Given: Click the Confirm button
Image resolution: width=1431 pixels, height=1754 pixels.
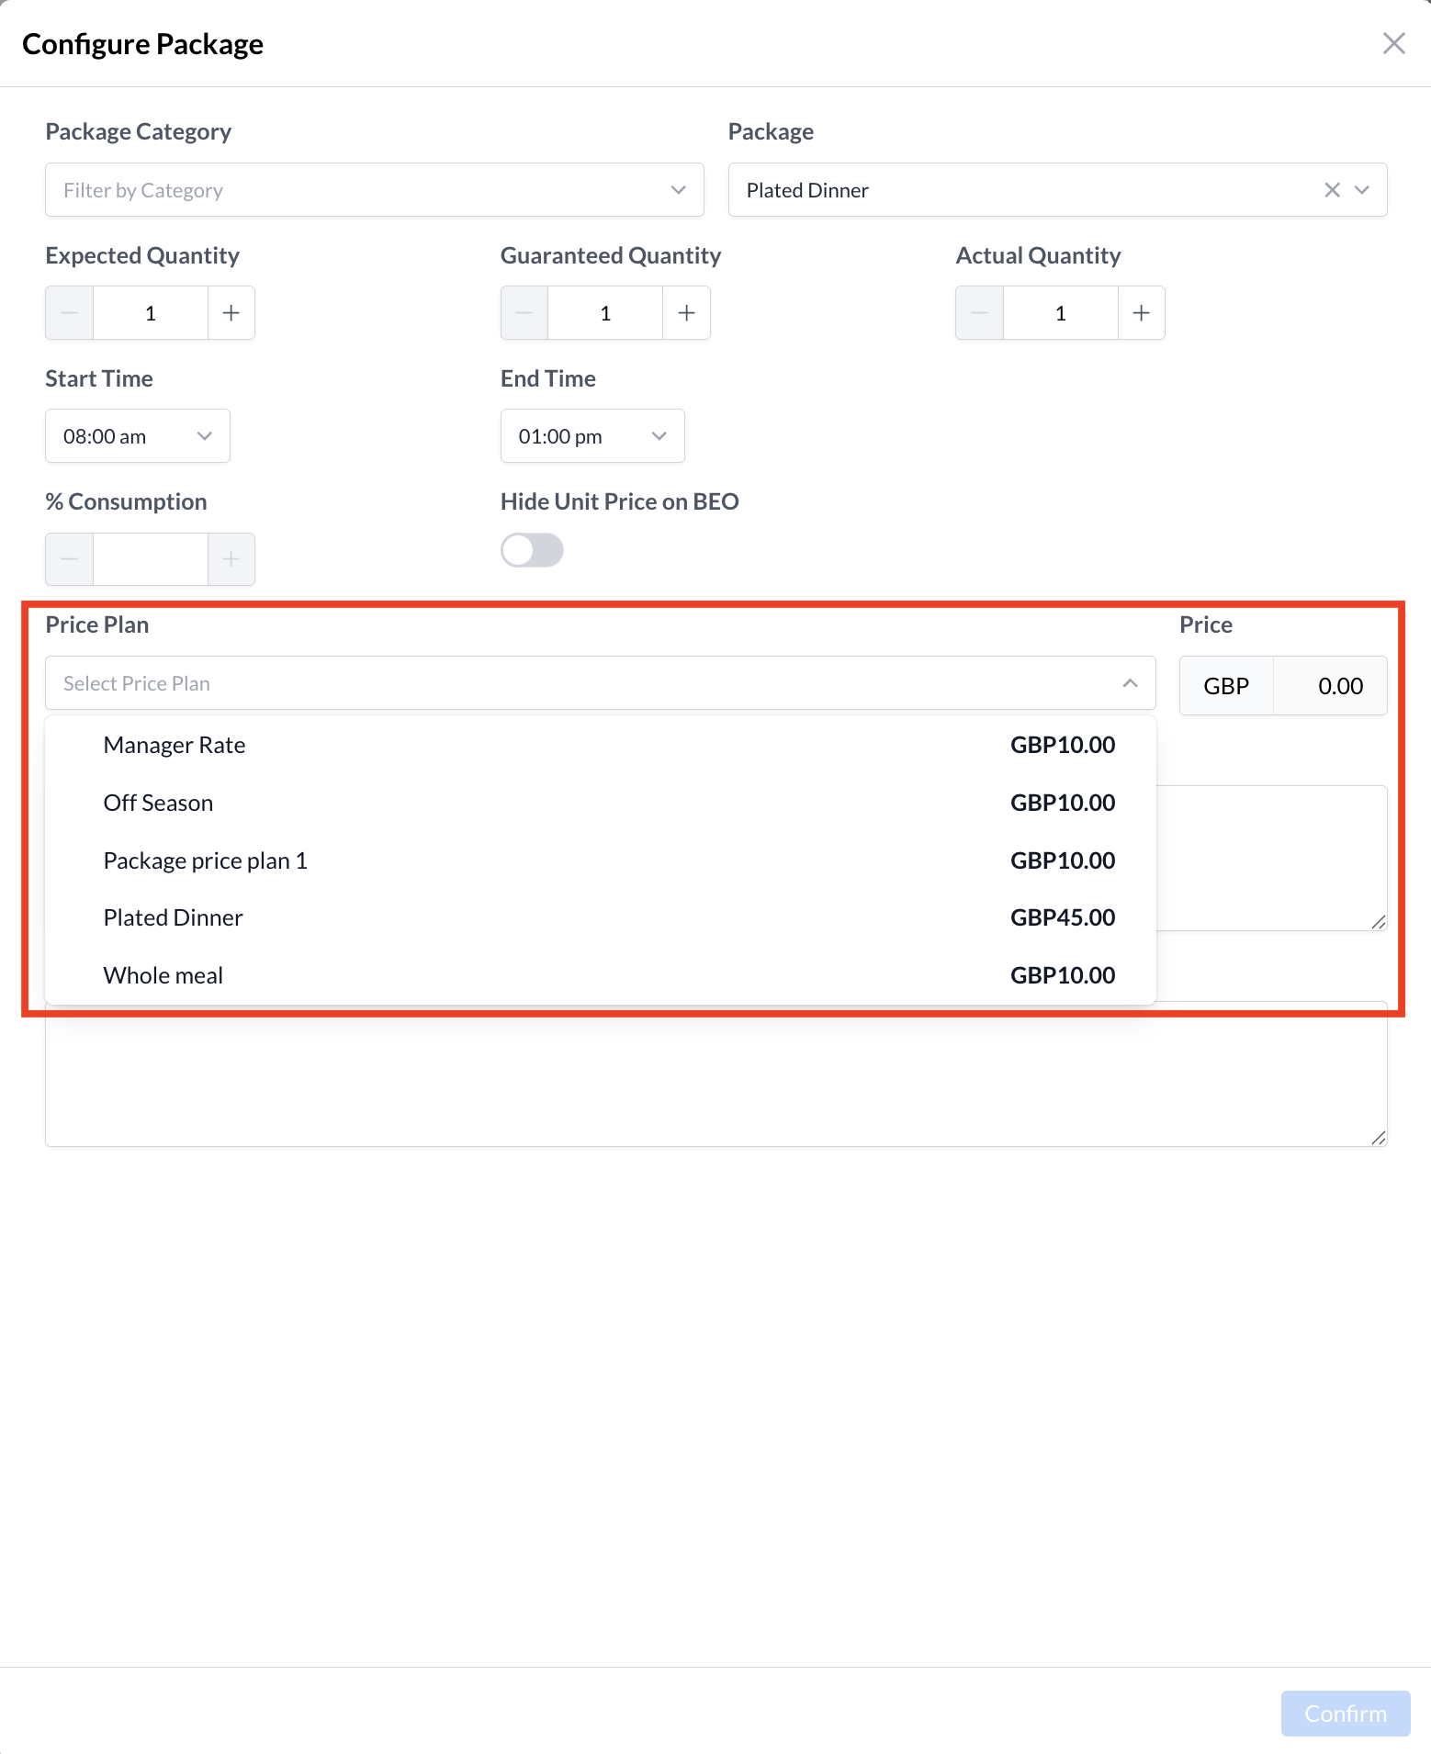Looking at the screenshot, I should pos(1345,1714).
